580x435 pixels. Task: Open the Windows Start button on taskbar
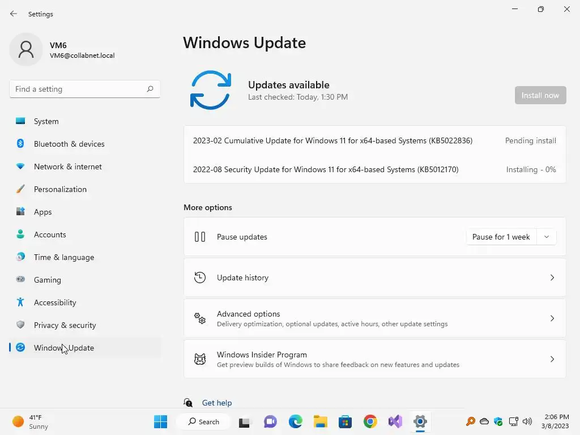(160, 421)
